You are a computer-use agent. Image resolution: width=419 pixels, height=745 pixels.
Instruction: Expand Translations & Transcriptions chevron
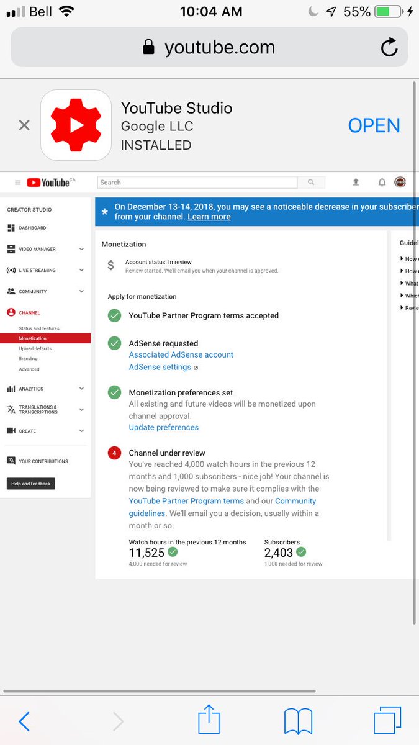point(81,410)
